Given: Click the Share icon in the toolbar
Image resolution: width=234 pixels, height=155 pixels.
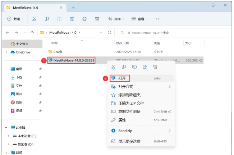Looking at the screenshot, I should [x=84, y=19].
